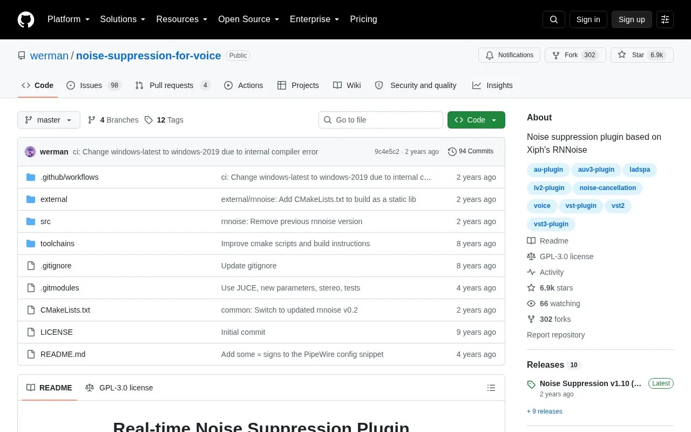Viewport: 691px width, 432px height.
Task: Open the Actions tab
Action: click(243, 85)
